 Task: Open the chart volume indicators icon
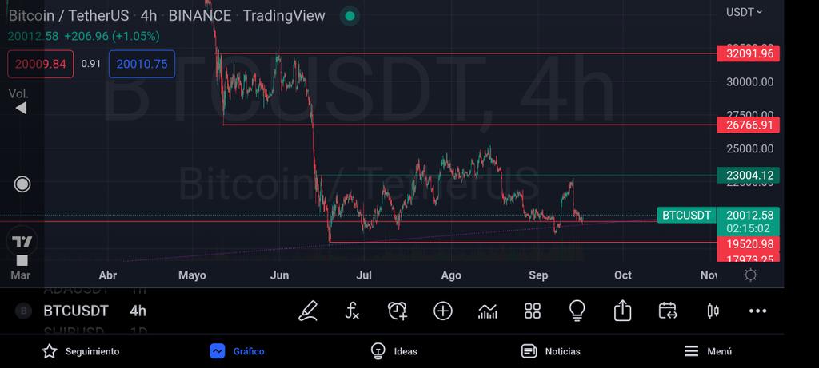pyautogui.click(x=487, y=311)
